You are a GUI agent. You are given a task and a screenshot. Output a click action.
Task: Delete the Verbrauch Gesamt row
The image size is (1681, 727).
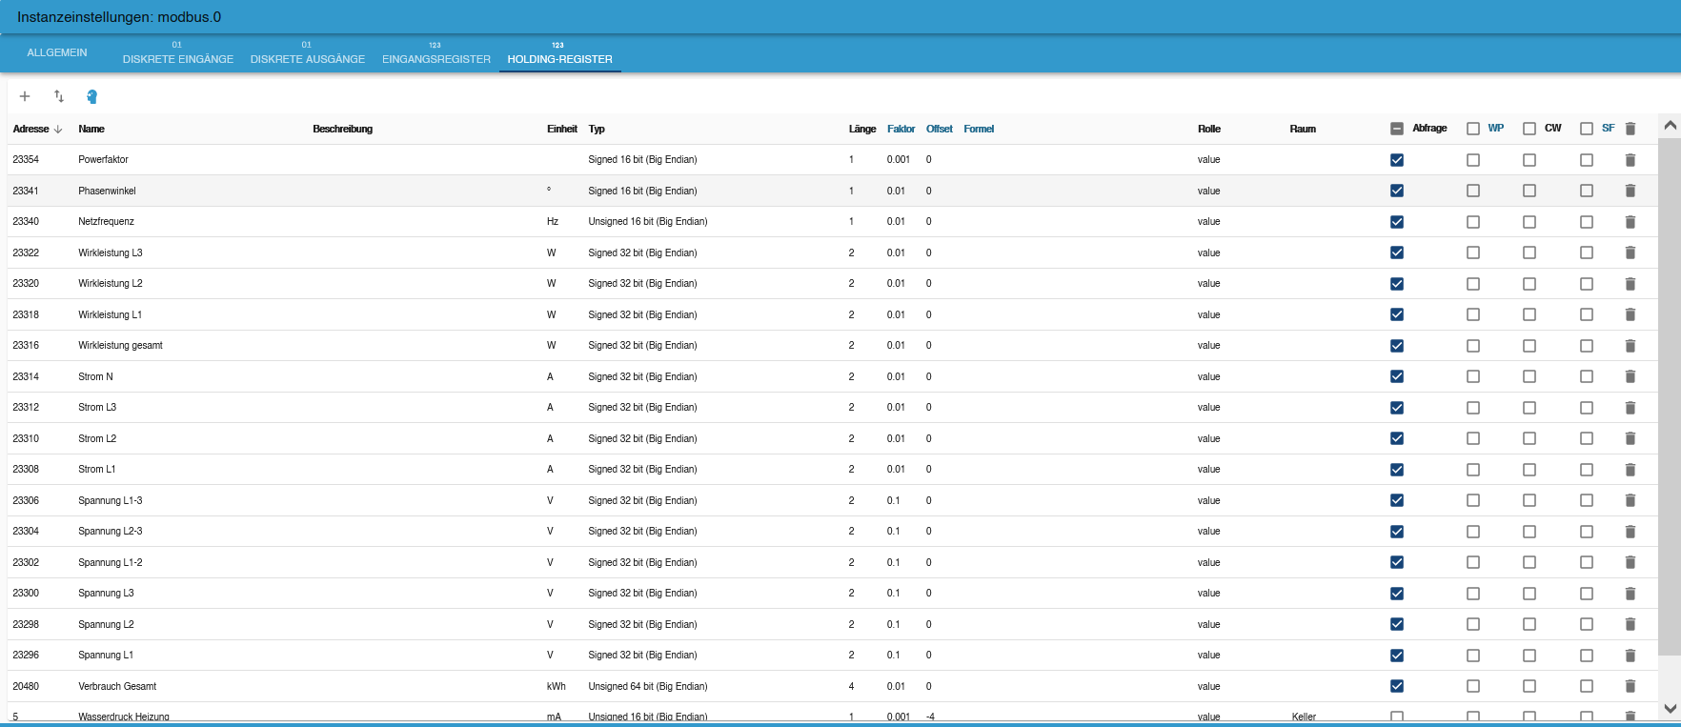1630,686
